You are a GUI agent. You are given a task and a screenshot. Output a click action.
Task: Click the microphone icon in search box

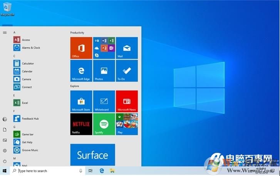click(x=81, y=171)
